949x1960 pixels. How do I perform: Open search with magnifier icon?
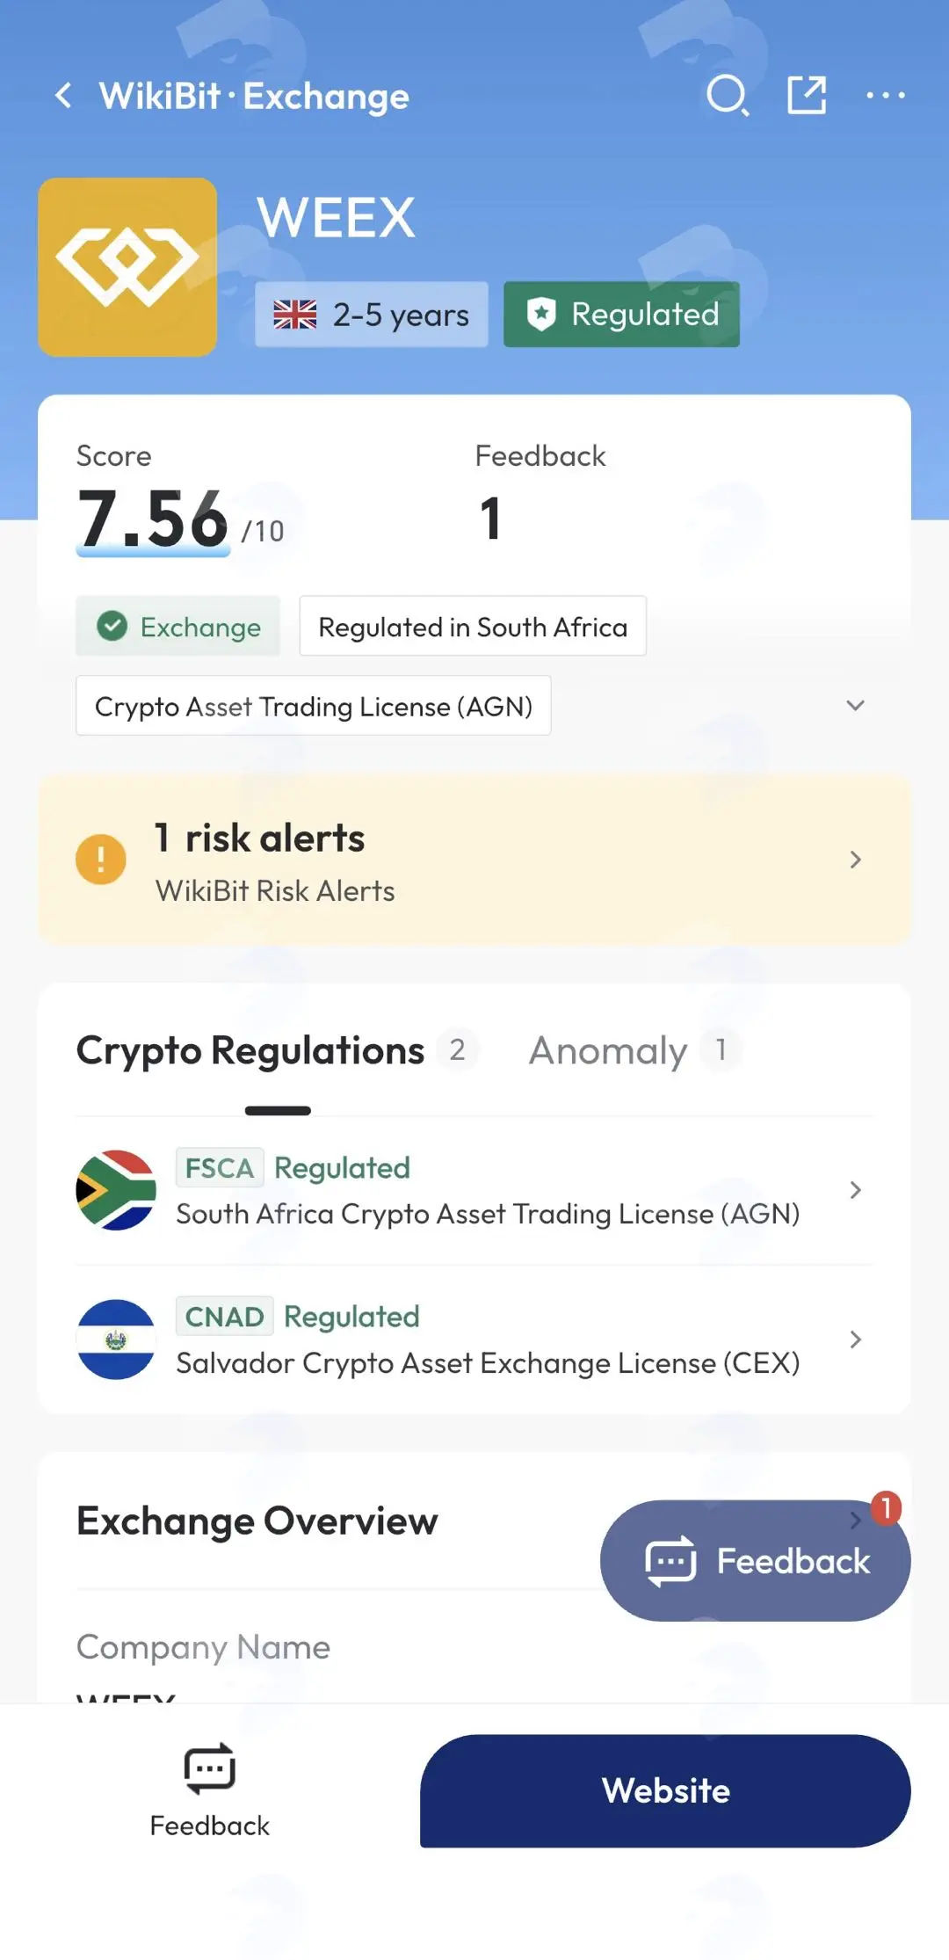[x=728, y=95]
